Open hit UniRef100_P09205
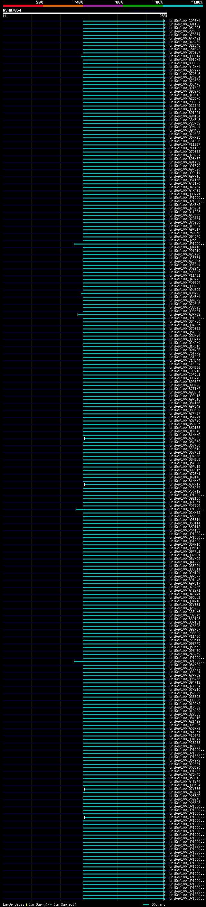 pos(185,272)
